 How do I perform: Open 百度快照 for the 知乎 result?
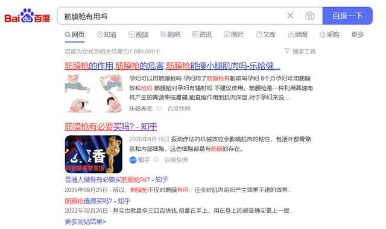[176, 160]
